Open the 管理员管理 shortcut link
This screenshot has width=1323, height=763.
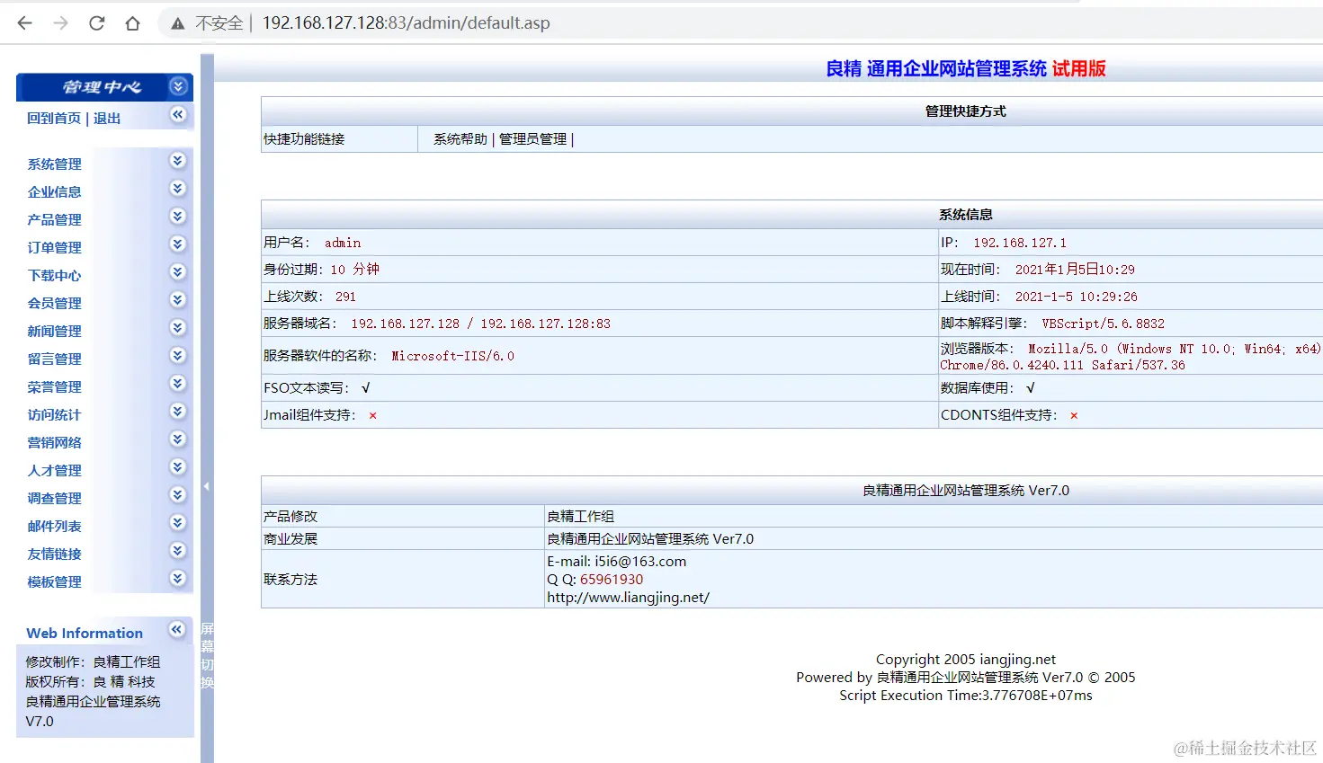tap(533, 139)
